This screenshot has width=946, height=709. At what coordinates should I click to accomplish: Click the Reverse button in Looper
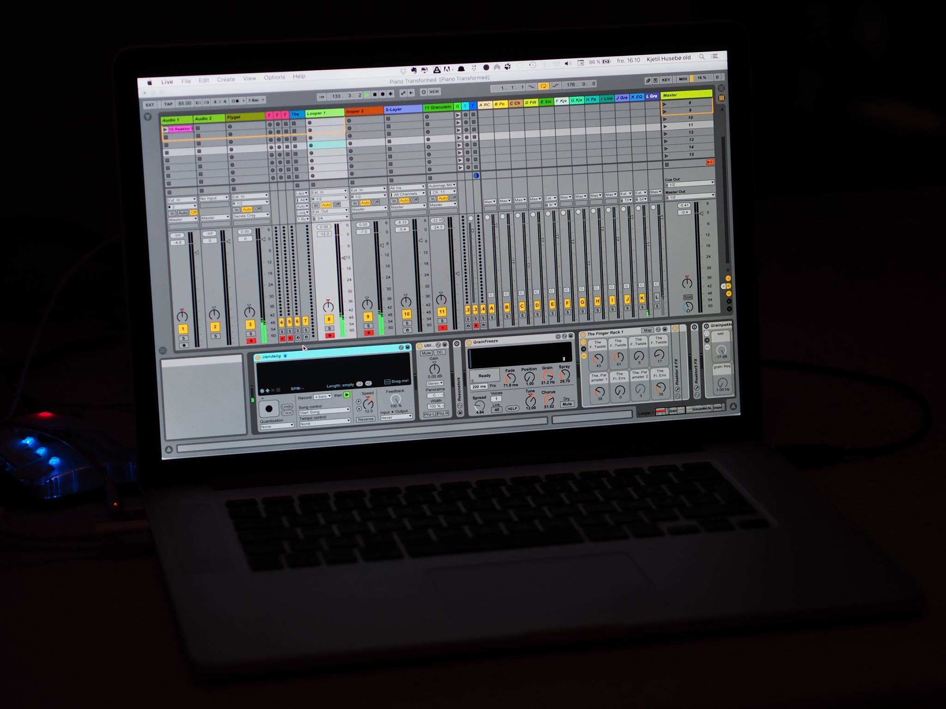pyautogui.click(x=365, y=419)
